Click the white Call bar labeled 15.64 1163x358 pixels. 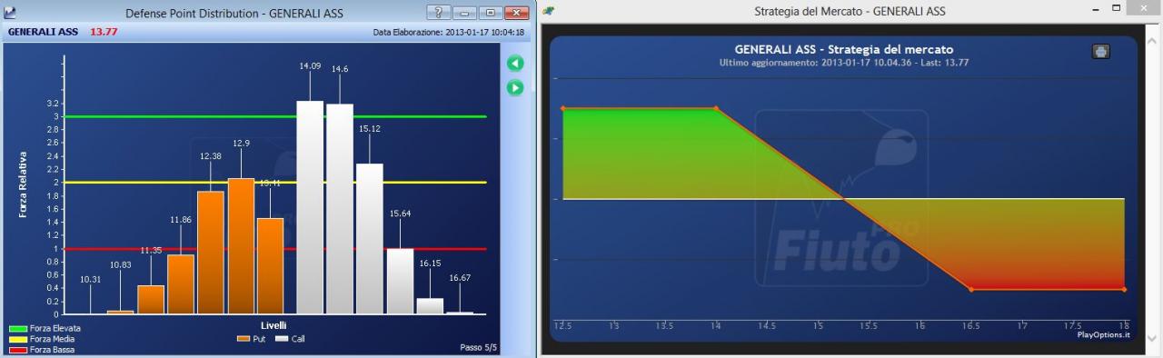coord(400,282)
